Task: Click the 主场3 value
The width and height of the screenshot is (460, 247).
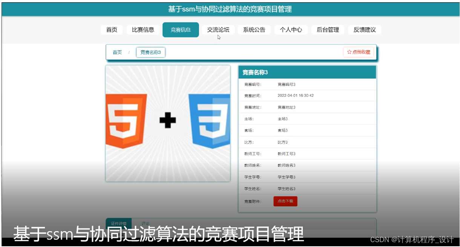Action: 283,119
